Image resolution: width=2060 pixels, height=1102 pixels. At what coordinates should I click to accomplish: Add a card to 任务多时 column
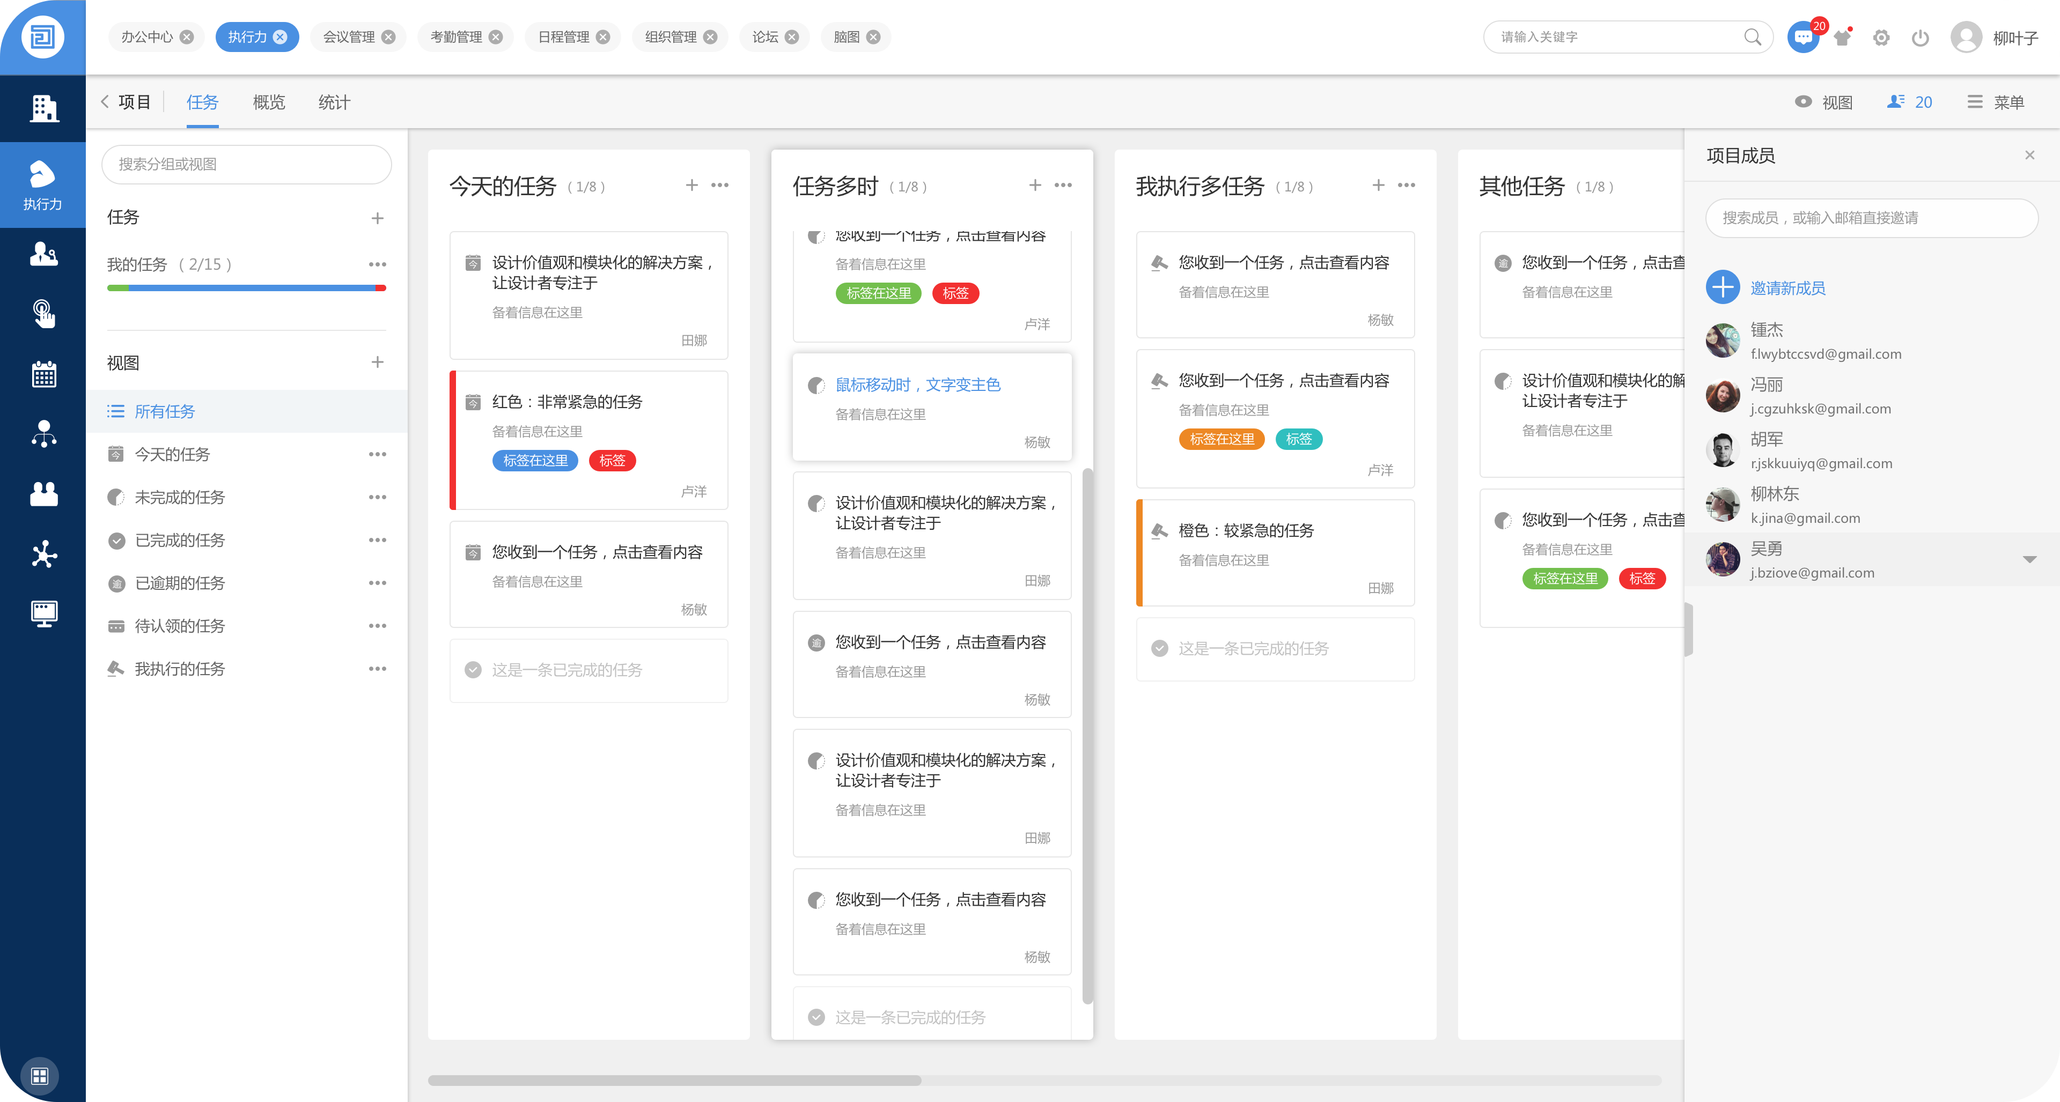(x=1035, y=184)
